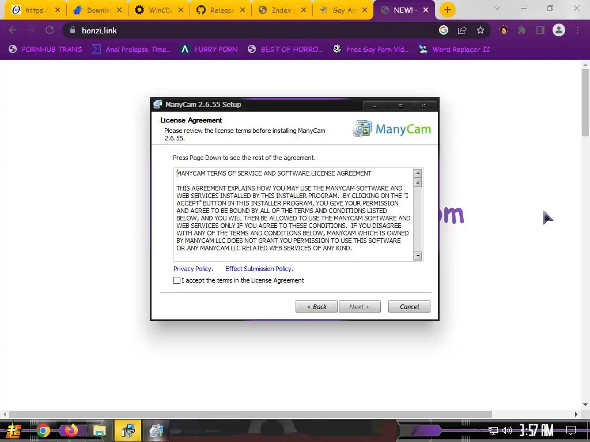
Task: Reload the current page
Action: (50, 31)
